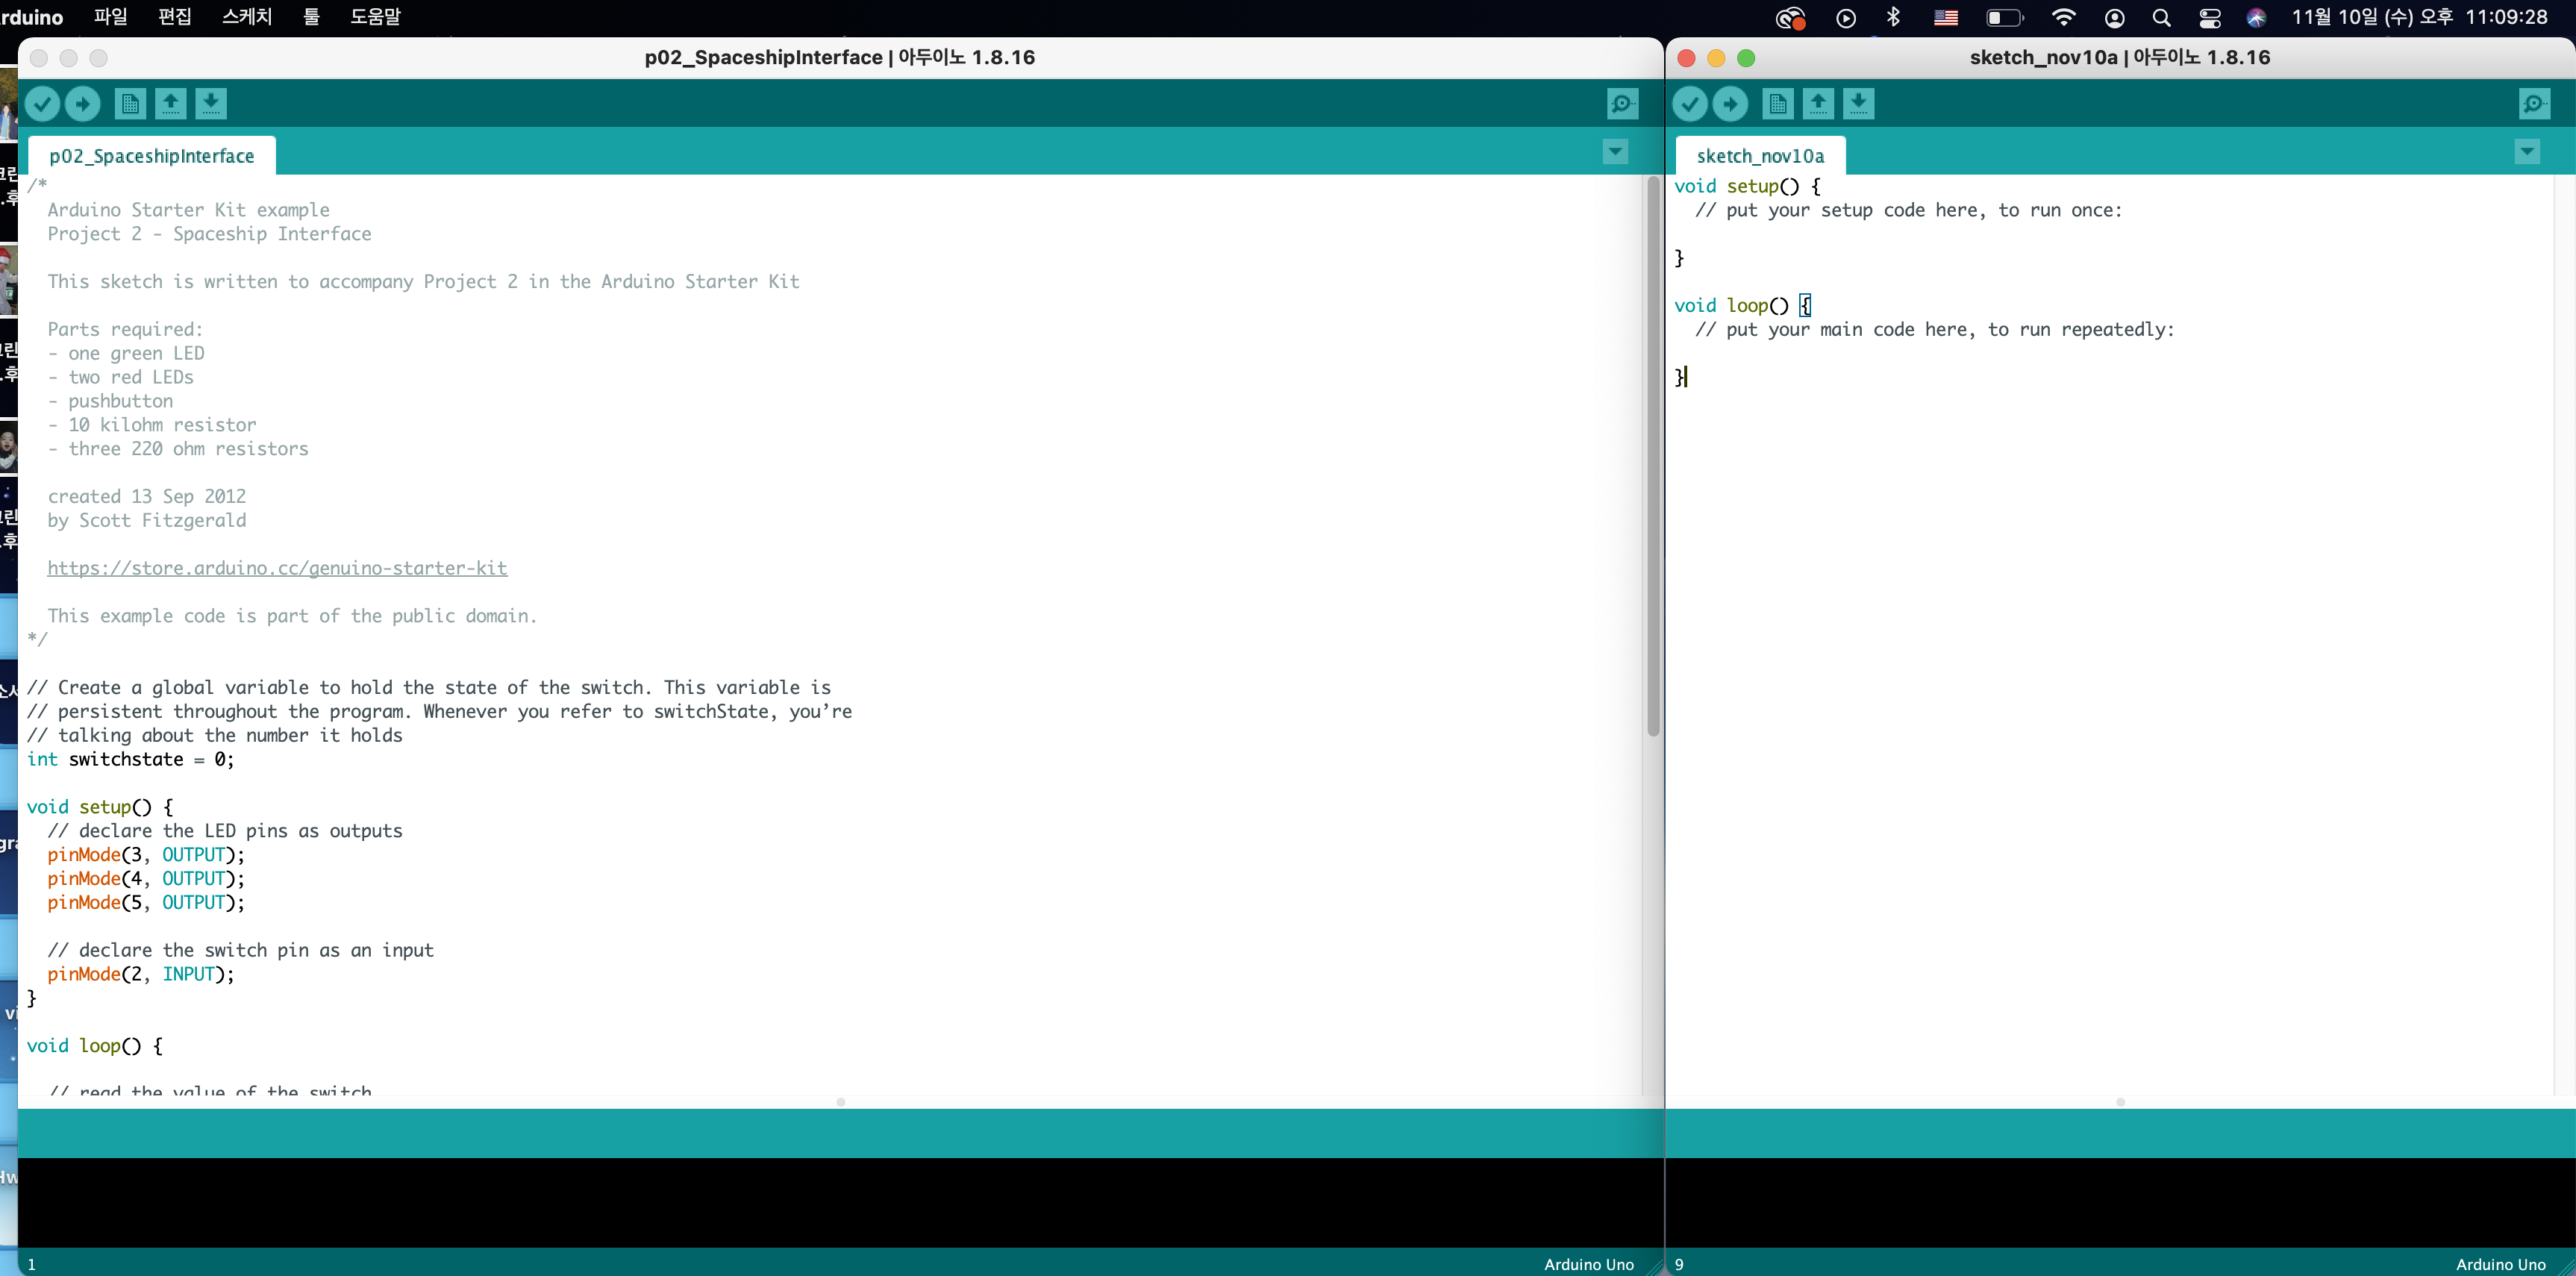Save the sketch_nov10a sketch
Screen dimensions: 2576x1276
pyautogui.click(x=1859, y=103)
